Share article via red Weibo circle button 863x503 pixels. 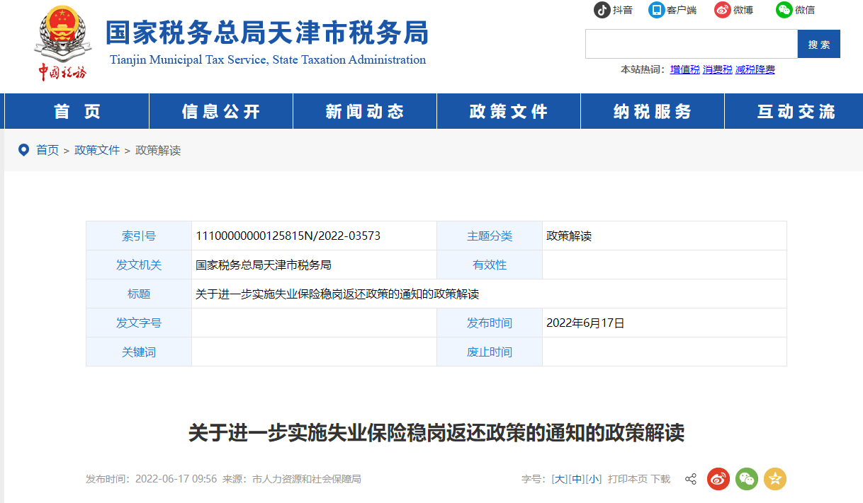(x=718, y=479)
